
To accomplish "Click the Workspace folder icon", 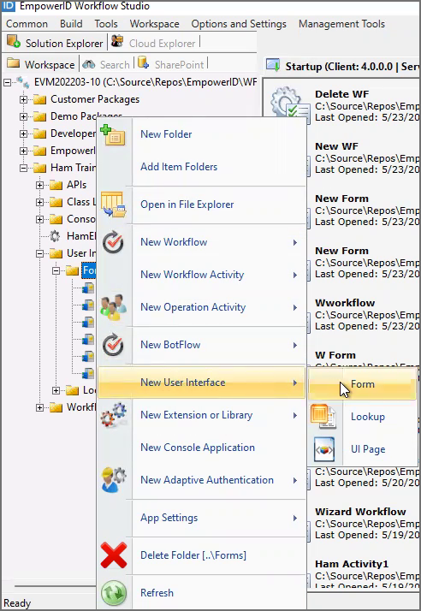I will click(x=13, y=63).
